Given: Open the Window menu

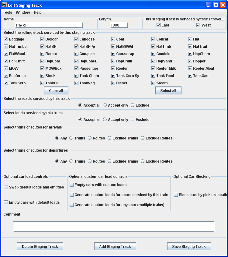Looking at the screenshot, I should pos(23,12).
